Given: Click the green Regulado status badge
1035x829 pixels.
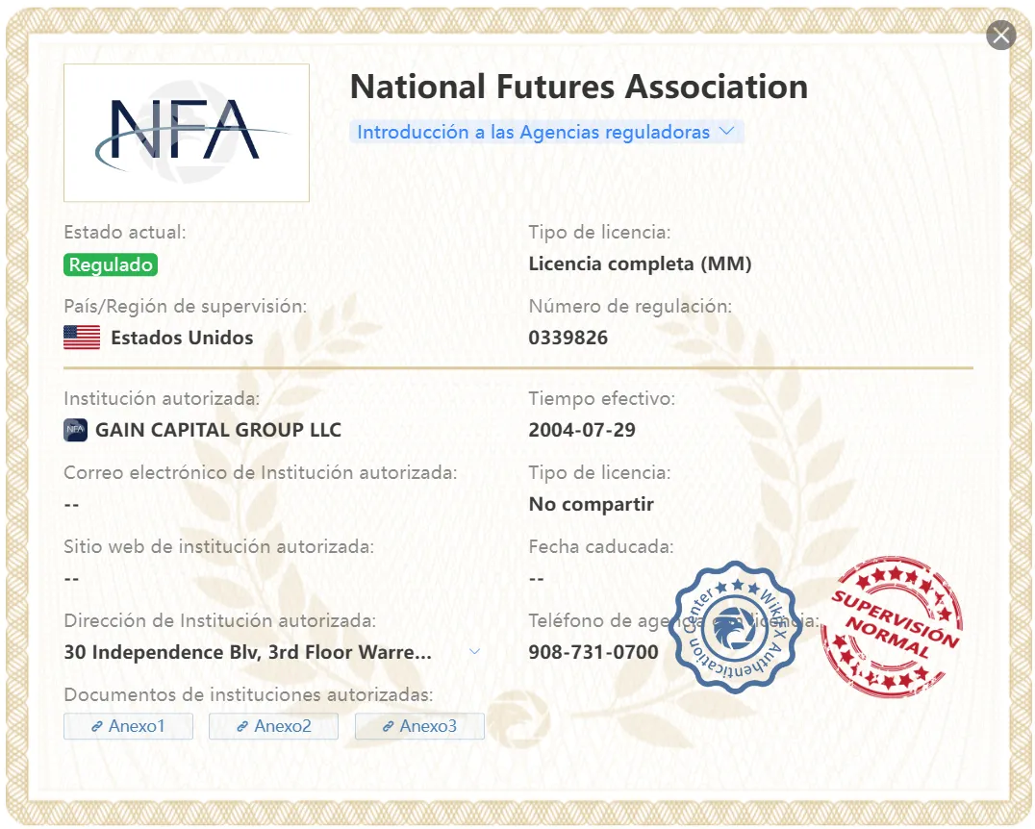Looking at the screenshot, I should click(x=111, y=264).
